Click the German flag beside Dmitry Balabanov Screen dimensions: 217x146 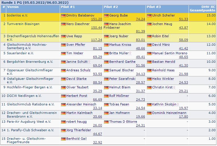[x=63, y=16]
